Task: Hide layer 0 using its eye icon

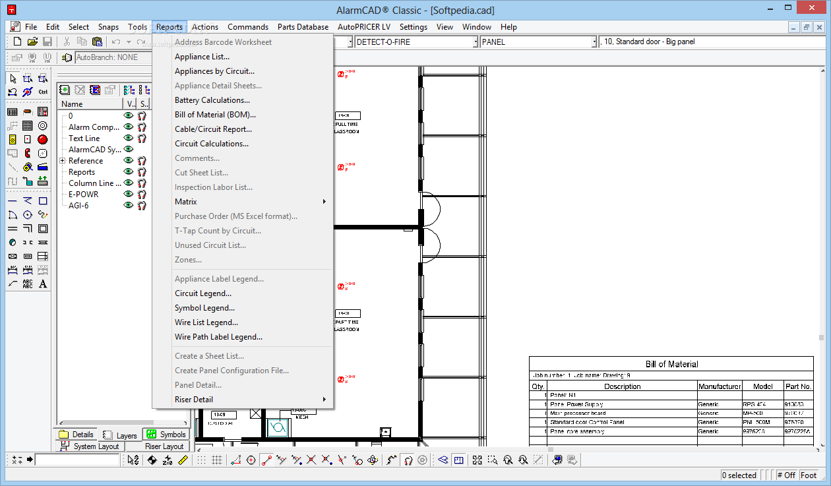Action: click(x=128, y=115)
